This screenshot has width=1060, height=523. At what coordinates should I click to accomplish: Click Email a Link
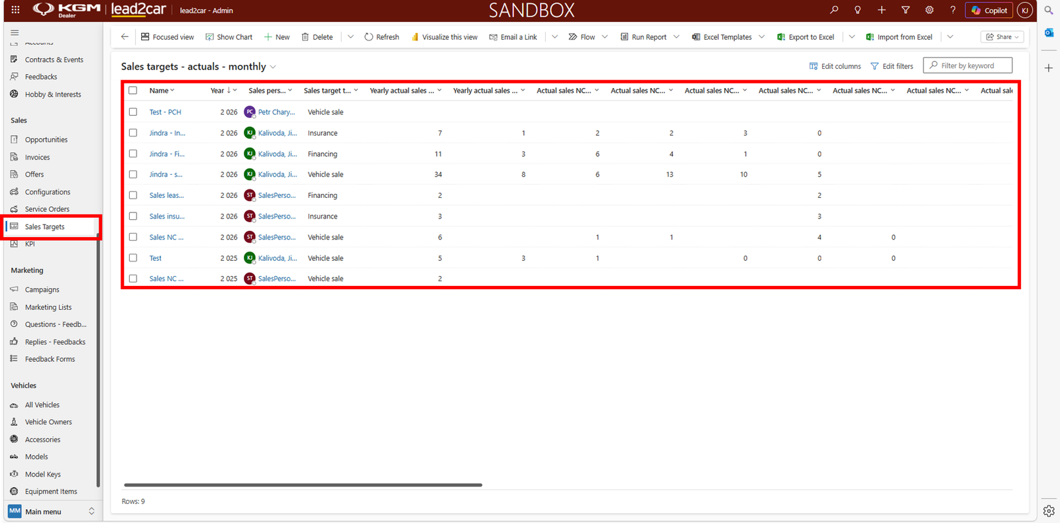[513, 37]
